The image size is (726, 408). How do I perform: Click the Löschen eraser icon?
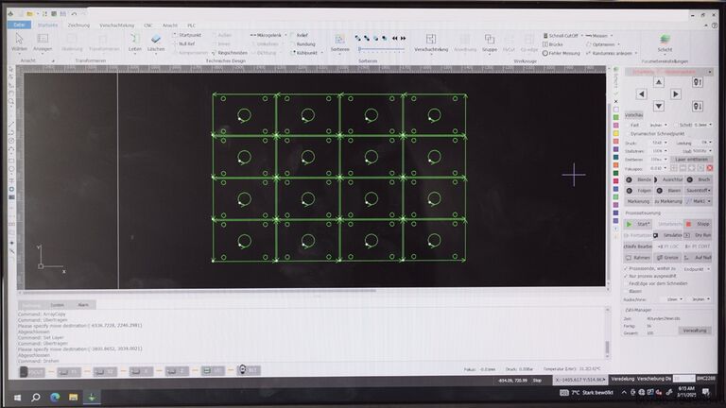coord(156,41)
